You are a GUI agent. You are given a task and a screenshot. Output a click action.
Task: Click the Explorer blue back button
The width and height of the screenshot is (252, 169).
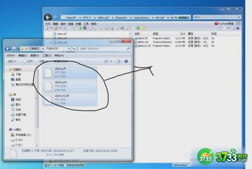tap(8, 49)
